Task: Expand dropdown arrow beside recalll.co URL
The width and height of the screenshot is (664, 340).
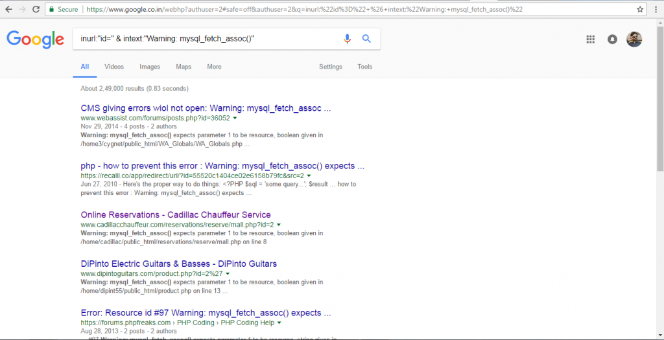Action: (309, 176)
